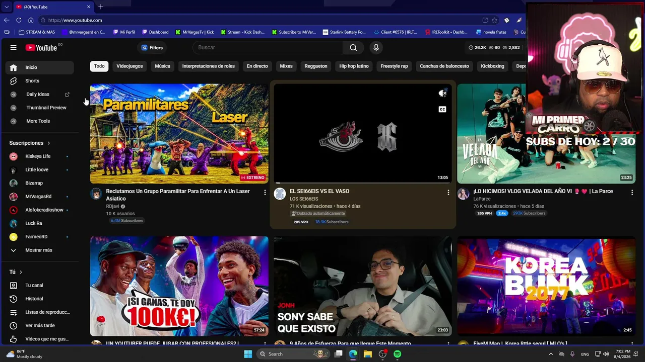Open the Windows Start menu
Viewport: 645px width, 362px height.
pyautogui.click(x=248, y=354)
